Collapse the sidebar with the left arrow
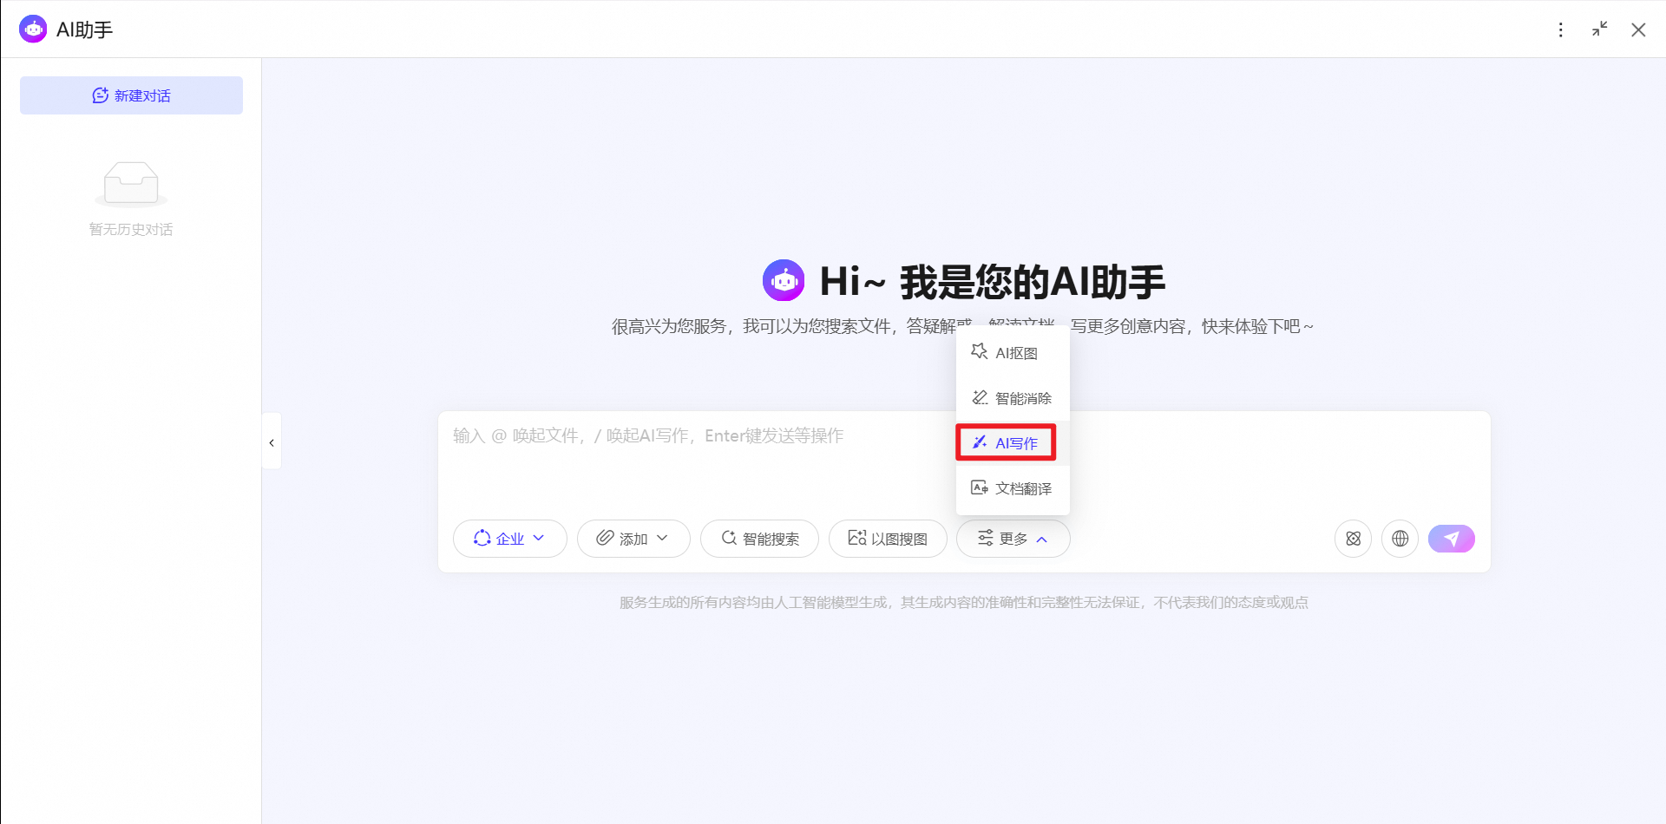The image size is (1666, 824). (x=272, y=442)
